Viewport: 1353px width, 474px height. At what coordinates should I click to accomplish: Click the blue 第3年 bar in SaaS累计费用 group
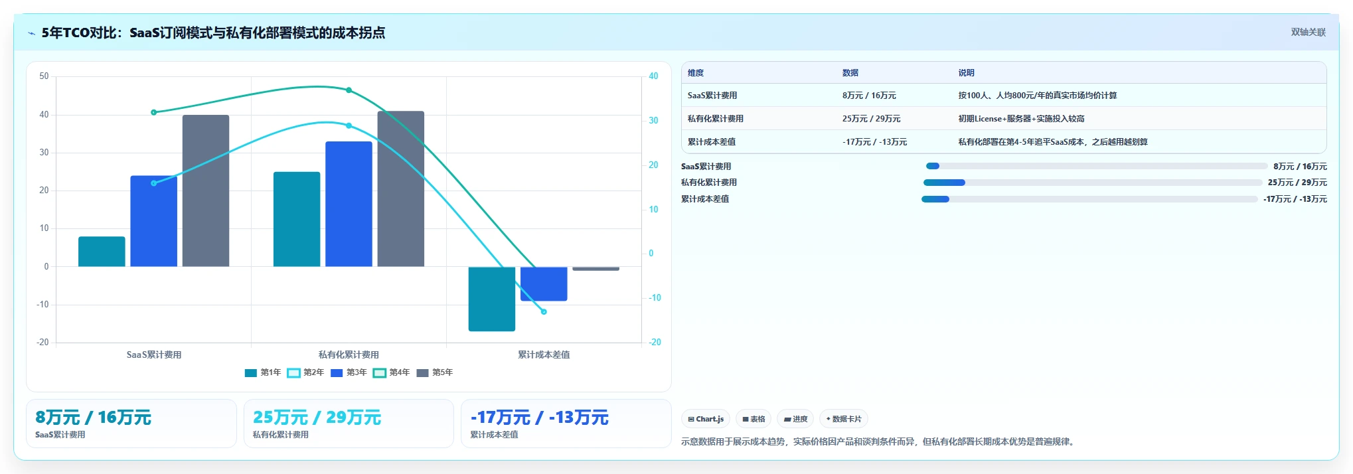[x=153, y=221]
